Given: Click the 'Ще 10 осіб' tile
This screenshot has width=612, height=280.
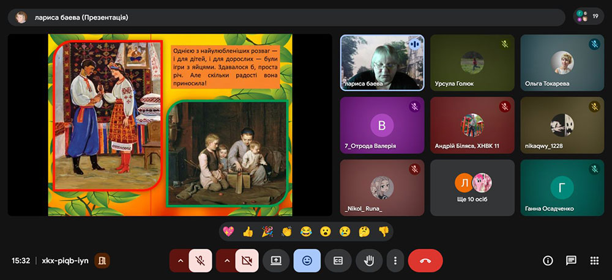Looking at the screenshot, I should click(472, 188).
